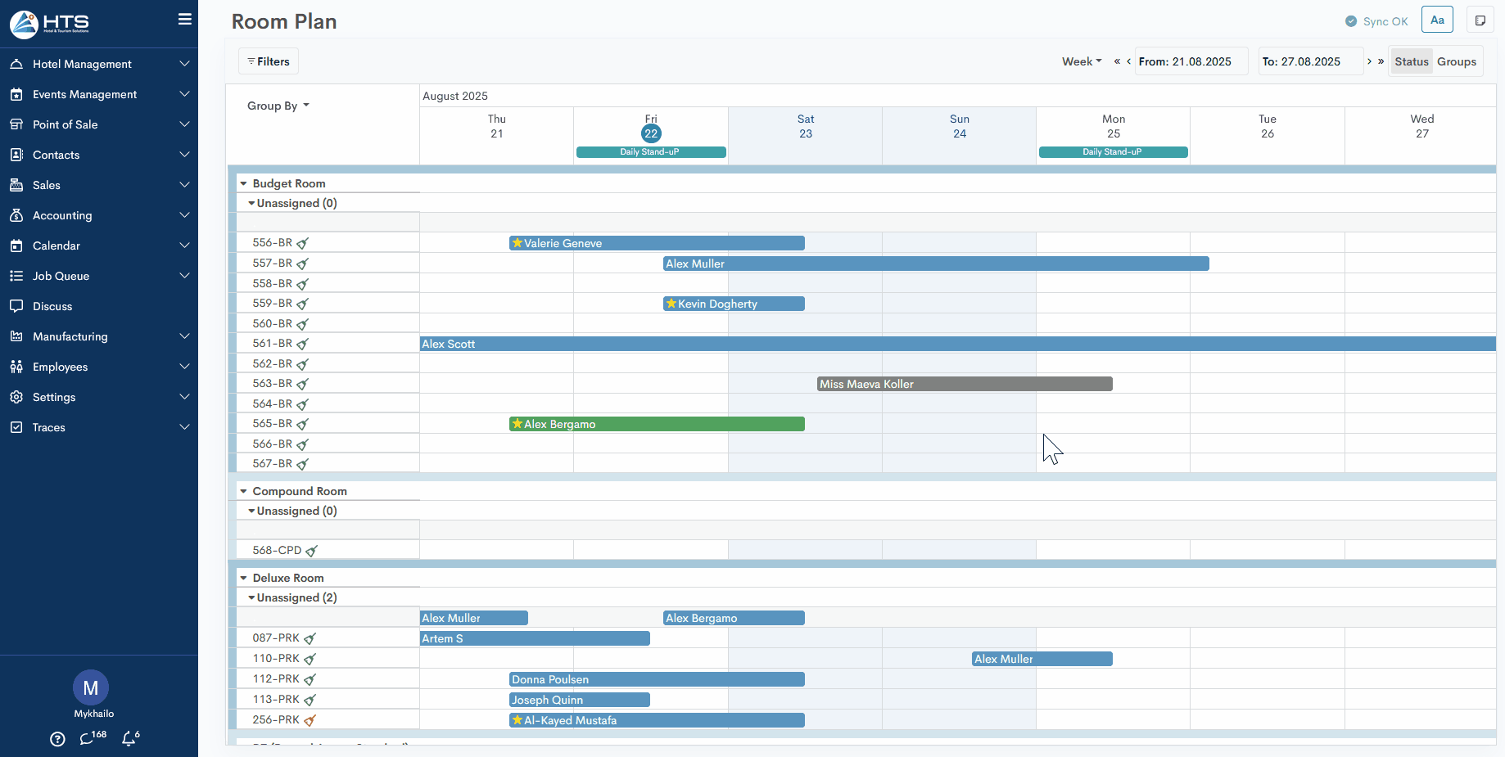Collapse the Deluxe Room Unassigned (2) section
The image size is (1505, 757).
pyautogui.click(x=251, y=597)
